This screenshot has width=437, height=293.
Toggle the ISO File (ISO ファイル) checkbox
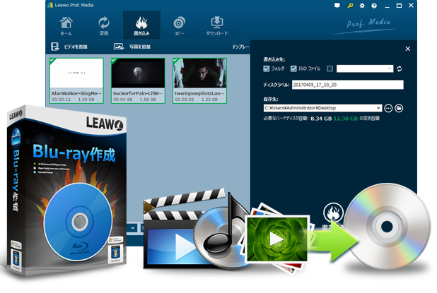293,68
